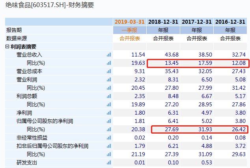Image resolution: width=250 pixels, height=168 pixels.
Task: Click the 数据来源 row label
Action: click(17, 38)
